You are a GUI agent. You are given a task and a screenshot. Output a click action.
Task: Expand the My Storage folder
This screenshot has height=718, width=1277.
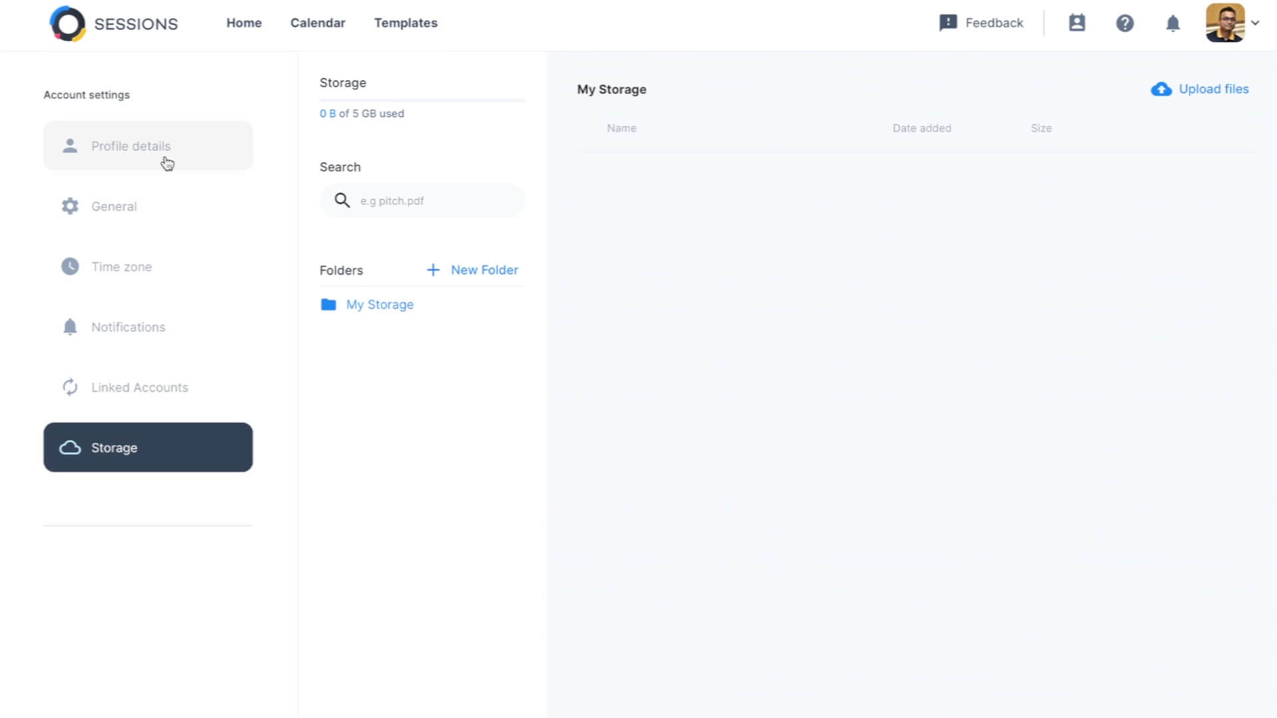[x=380, y=304]
